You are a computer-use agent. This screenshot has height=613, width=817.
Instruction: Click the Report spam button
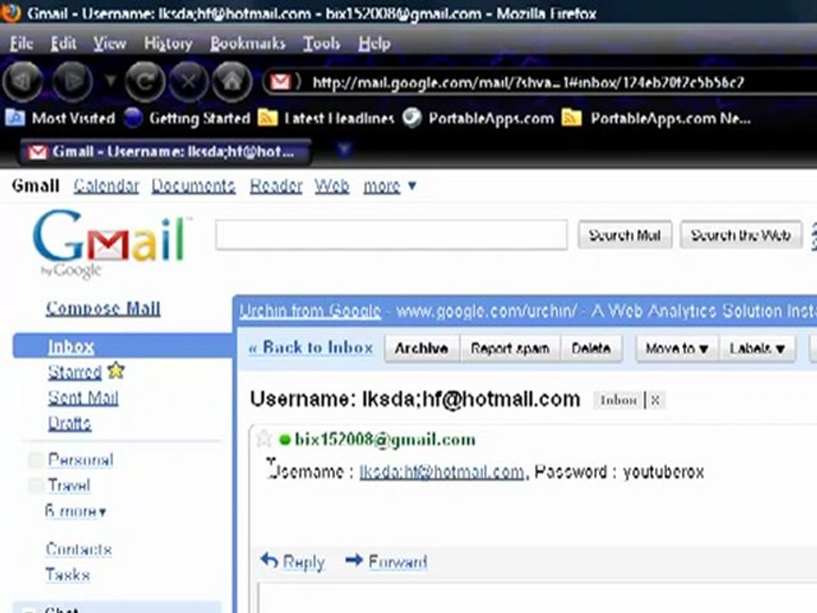(x=510, y=347)
